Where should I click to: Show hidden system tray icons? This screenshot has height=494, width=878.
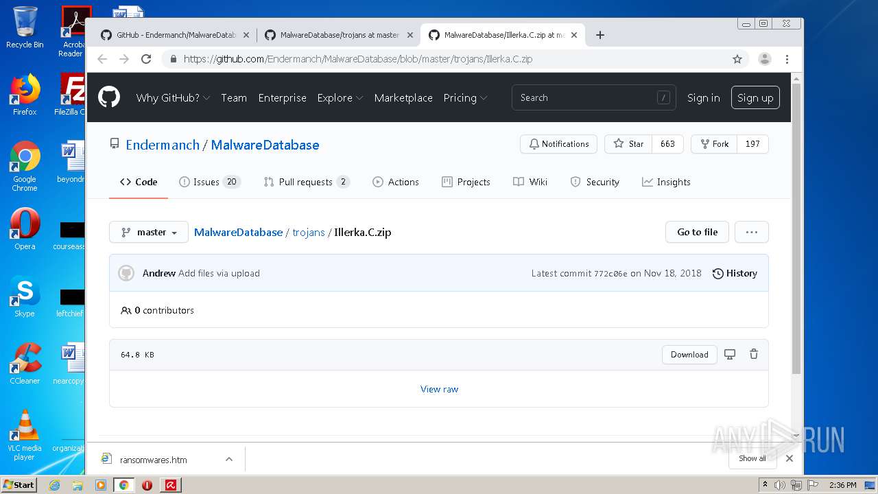click(x=766, y=485)
